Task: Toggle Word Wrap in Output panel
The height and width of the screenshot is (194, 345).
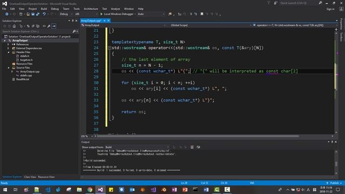Action: [198, 147]
